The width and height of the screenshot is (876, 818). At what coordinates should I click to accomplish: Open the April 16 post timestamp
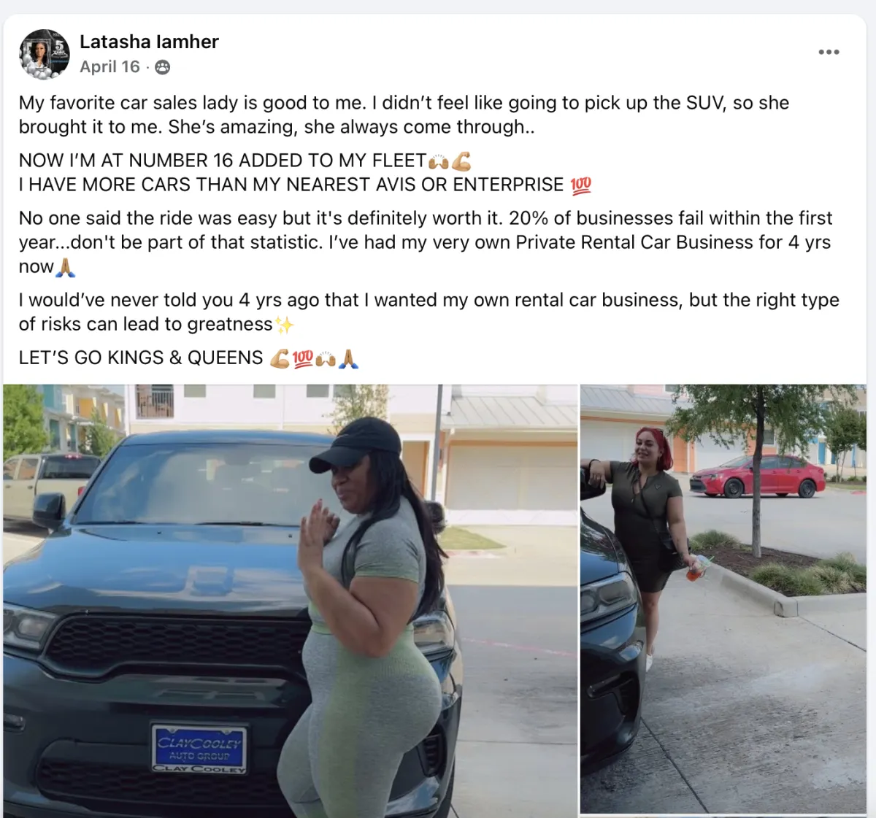(109, 66)
